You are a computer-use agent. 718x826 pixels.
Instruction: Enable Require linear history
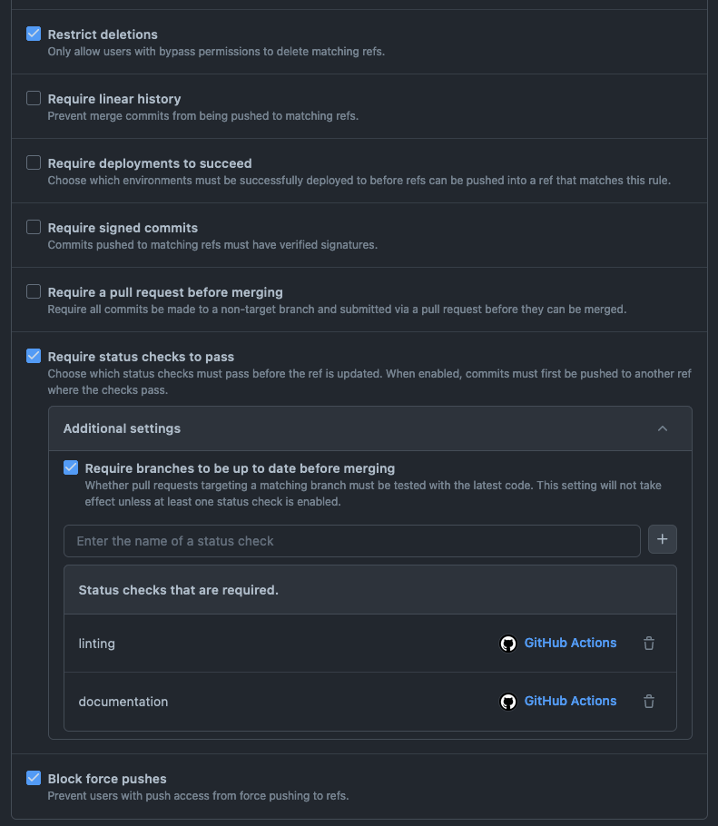click(x=34, y=98)
